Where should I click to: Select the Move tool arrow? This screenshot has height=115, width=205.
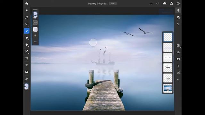pos(27,11)
